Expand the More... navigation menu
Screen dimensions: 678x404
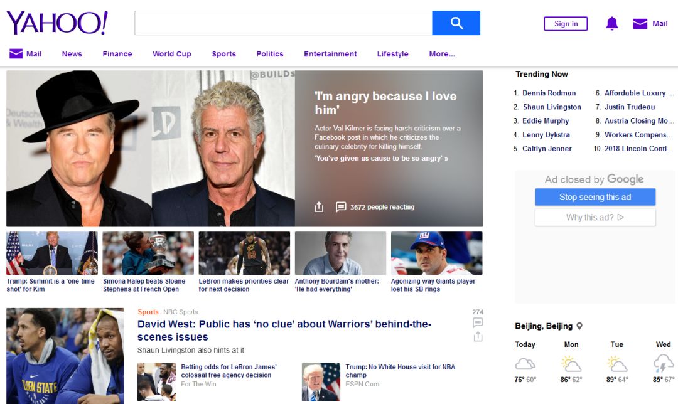point(442,54)
